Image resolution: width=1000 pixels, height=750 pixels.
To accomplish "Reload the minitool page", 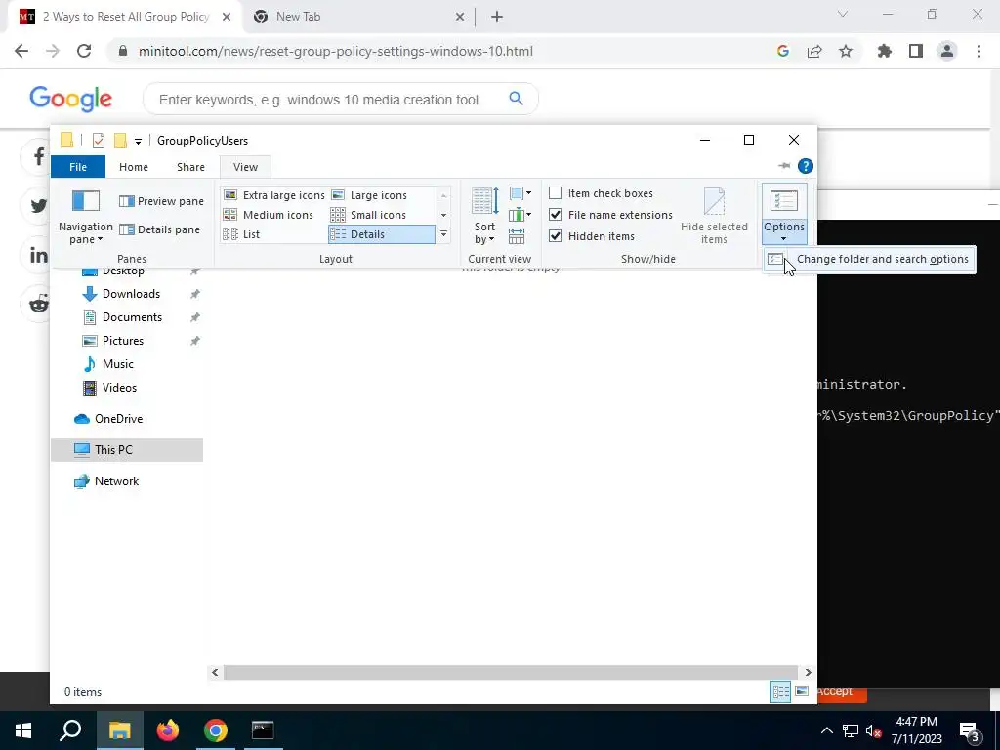I will 84,51.
